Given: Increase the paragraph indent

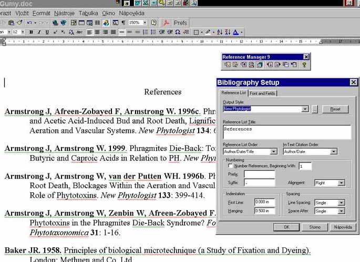Looking at the screenshot, I should [x=170, y=32].
